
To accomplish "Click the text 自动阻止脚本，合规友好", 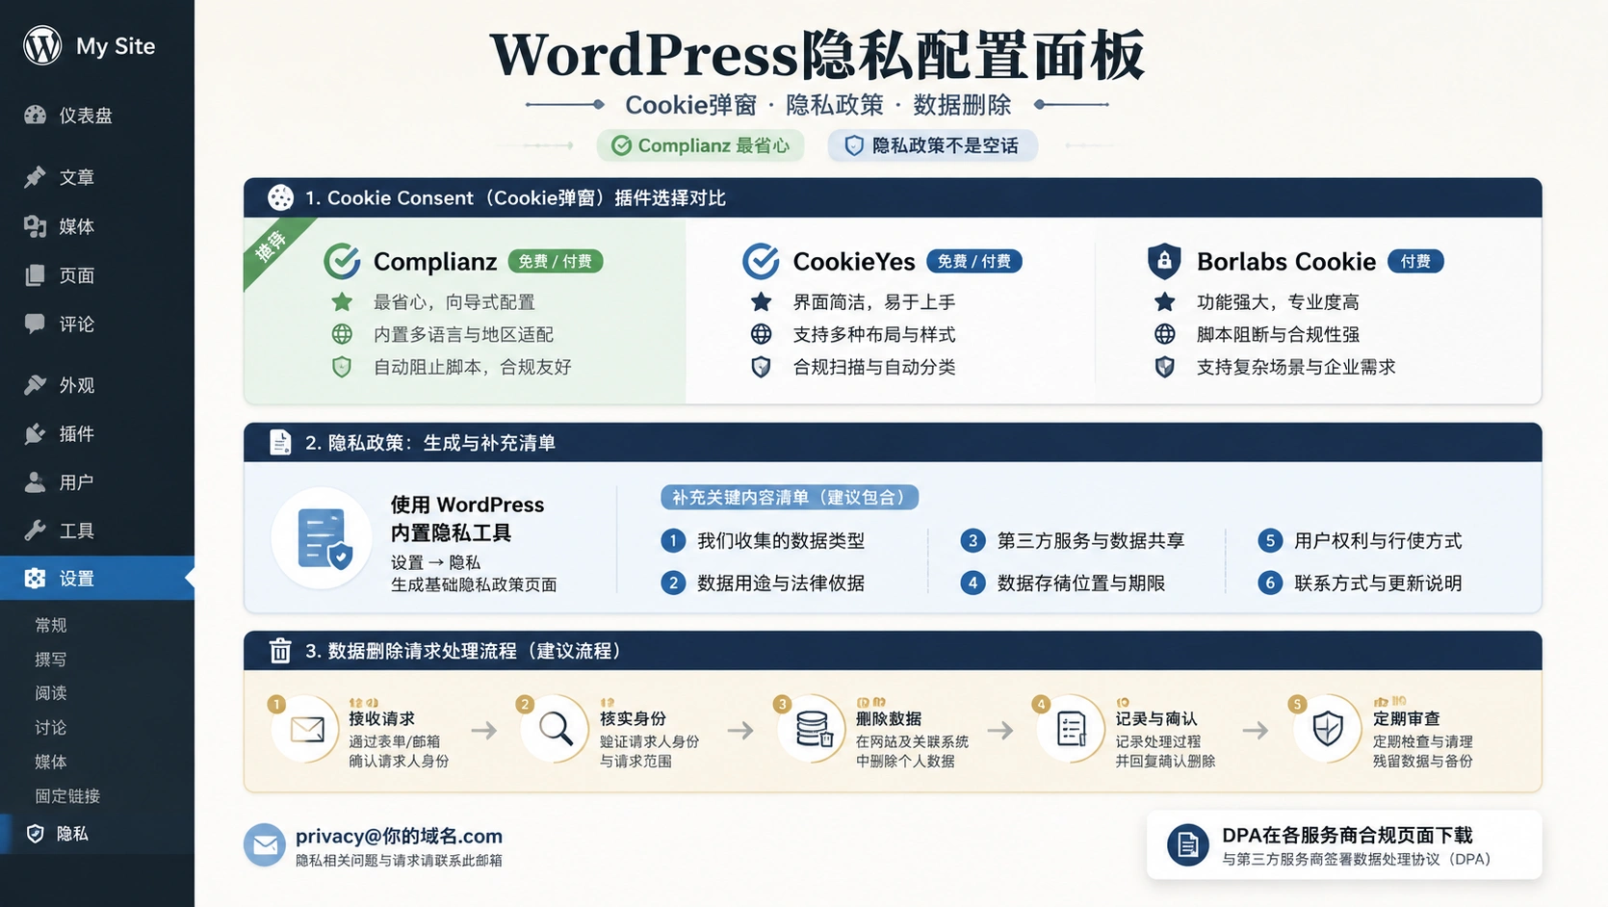I will (473, 367).
